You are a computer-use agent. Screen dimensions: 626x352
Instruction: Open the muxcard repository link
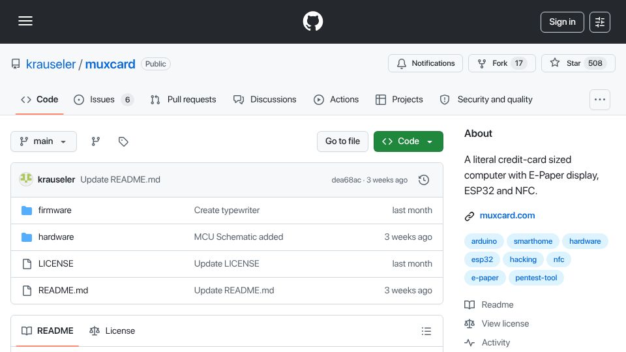coord(110,64)
